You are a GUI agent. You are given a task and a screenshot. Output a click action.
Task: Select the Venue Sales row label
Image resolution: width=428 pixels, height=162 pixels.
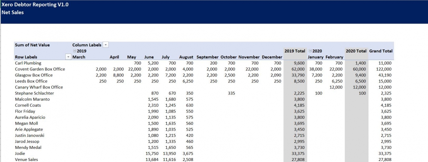tap(26, 160)
